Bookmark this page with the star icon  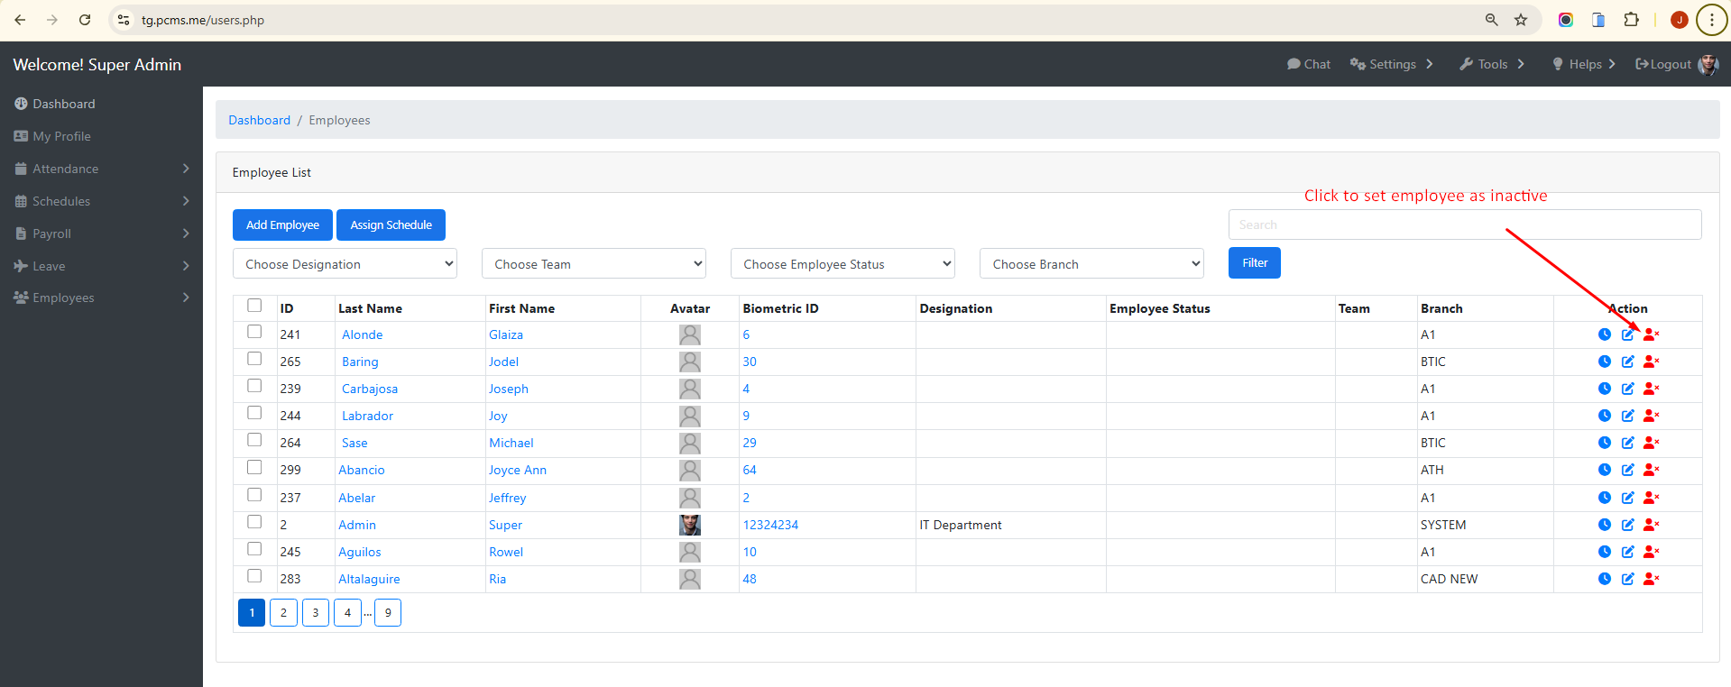coord(1521,20)
